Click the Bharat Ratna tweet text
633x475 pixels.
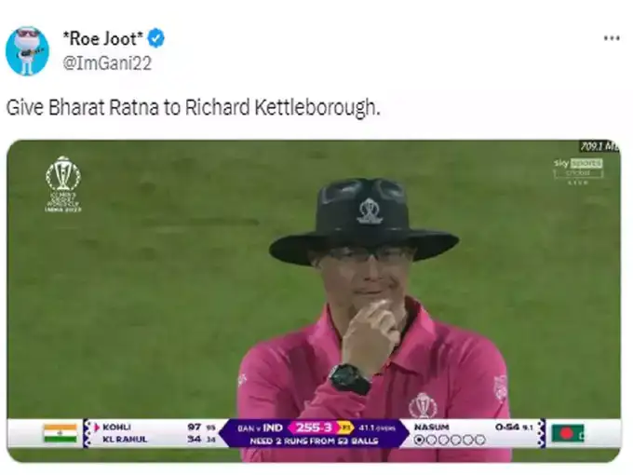[194, 108]
